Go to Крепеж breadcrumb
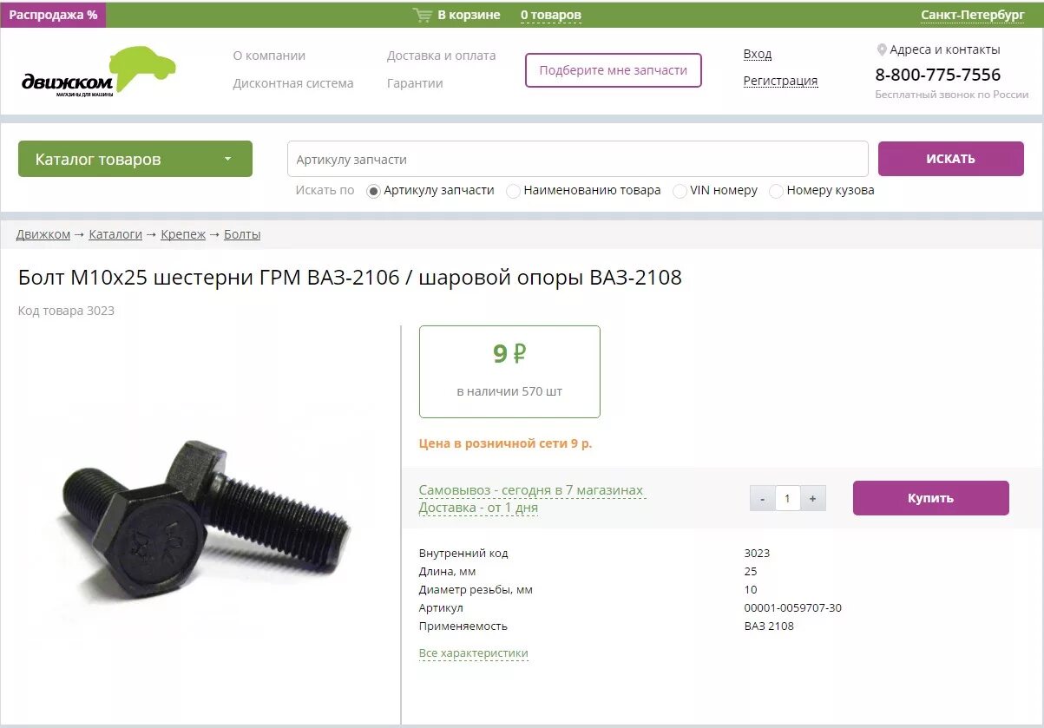This screenshot has width=1044, height=728. [183, 234]
